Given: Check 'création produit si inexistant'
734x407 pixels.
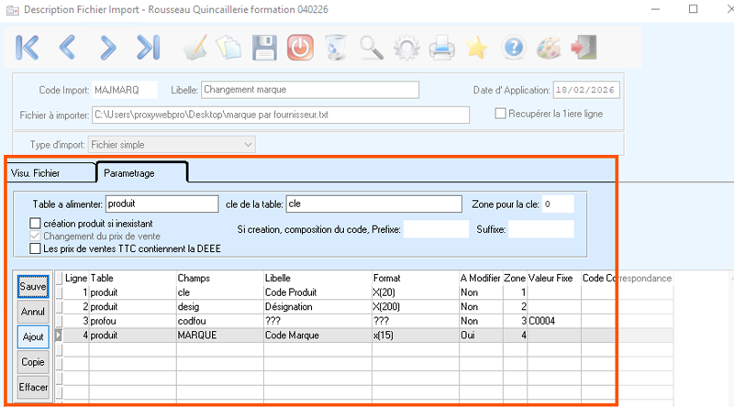Looking at the screenshot, I should click(x=35, y=223).
